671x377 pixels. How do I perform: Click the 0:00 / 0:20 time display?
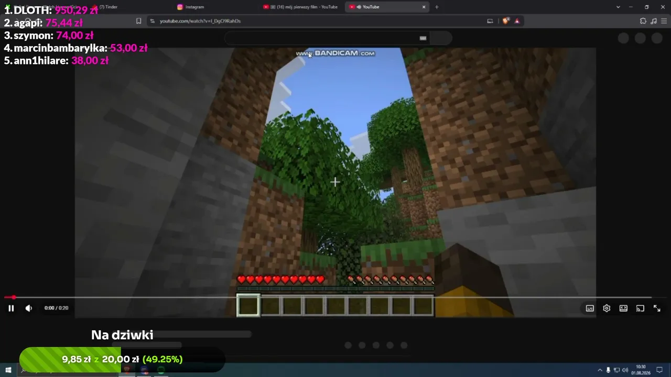(x=56, y=308)
